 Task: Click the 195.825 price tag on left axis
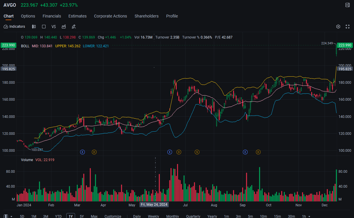click(8, 69)
